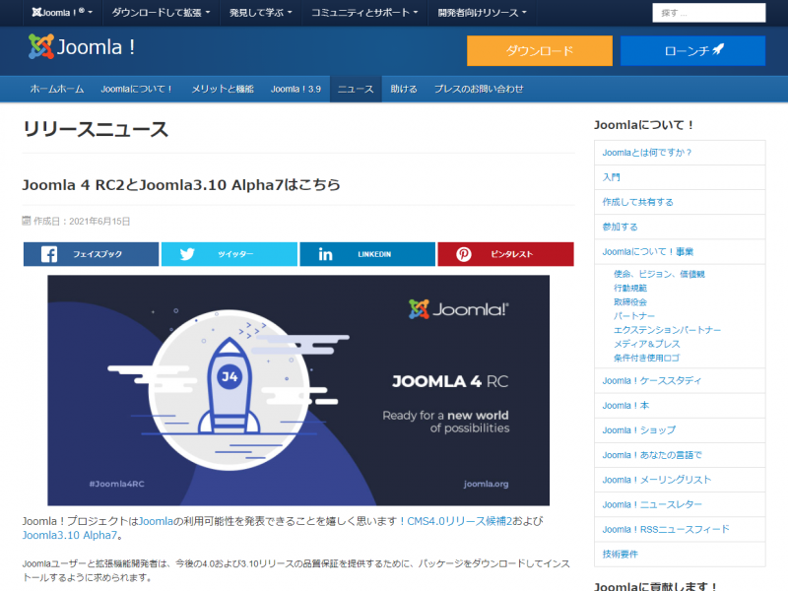The image size is (788, 591).
Task: Click the Joomla 4 RC banner image
Action: pyautogui.click(x=298, y=390)
